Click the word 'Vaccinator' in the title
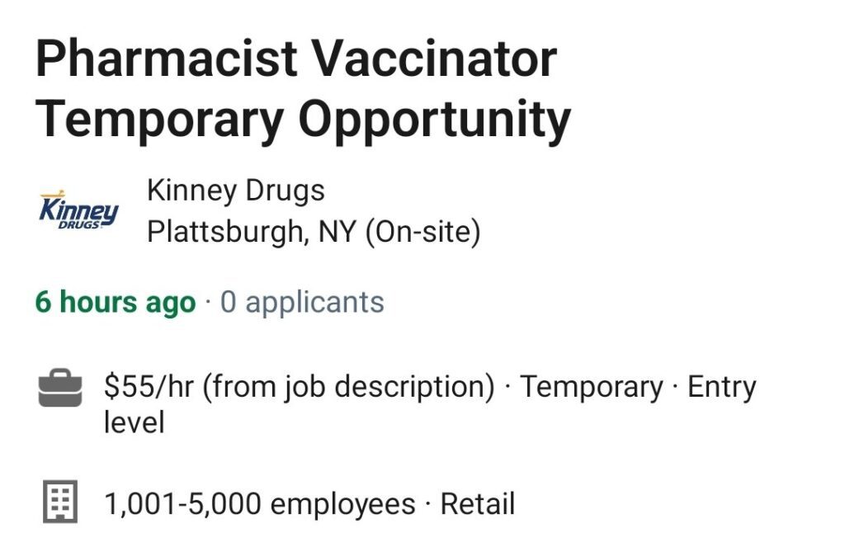Screen dimensions: 845x547 tap(435, 59)
